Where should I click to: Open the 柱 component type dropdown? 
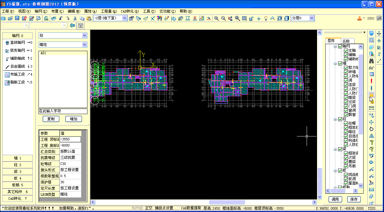coord(85,36)
